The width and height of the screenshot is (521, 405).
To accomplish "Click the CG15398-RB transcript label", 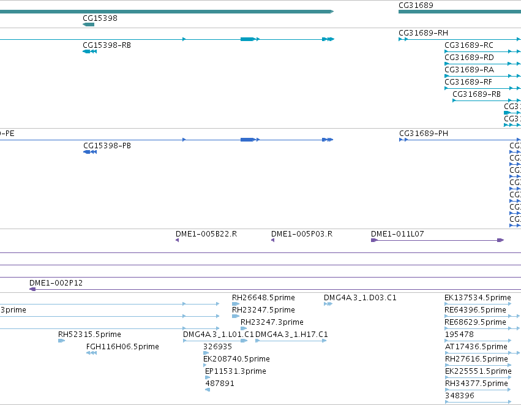I will coord(107,45).
